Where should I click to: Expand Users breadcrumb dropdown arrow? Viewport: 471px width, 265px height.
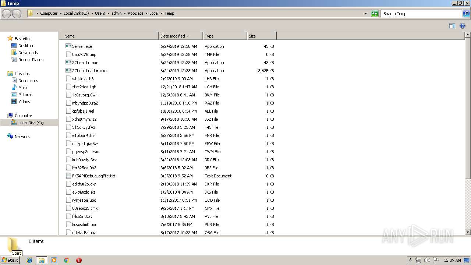pos(108,14)
